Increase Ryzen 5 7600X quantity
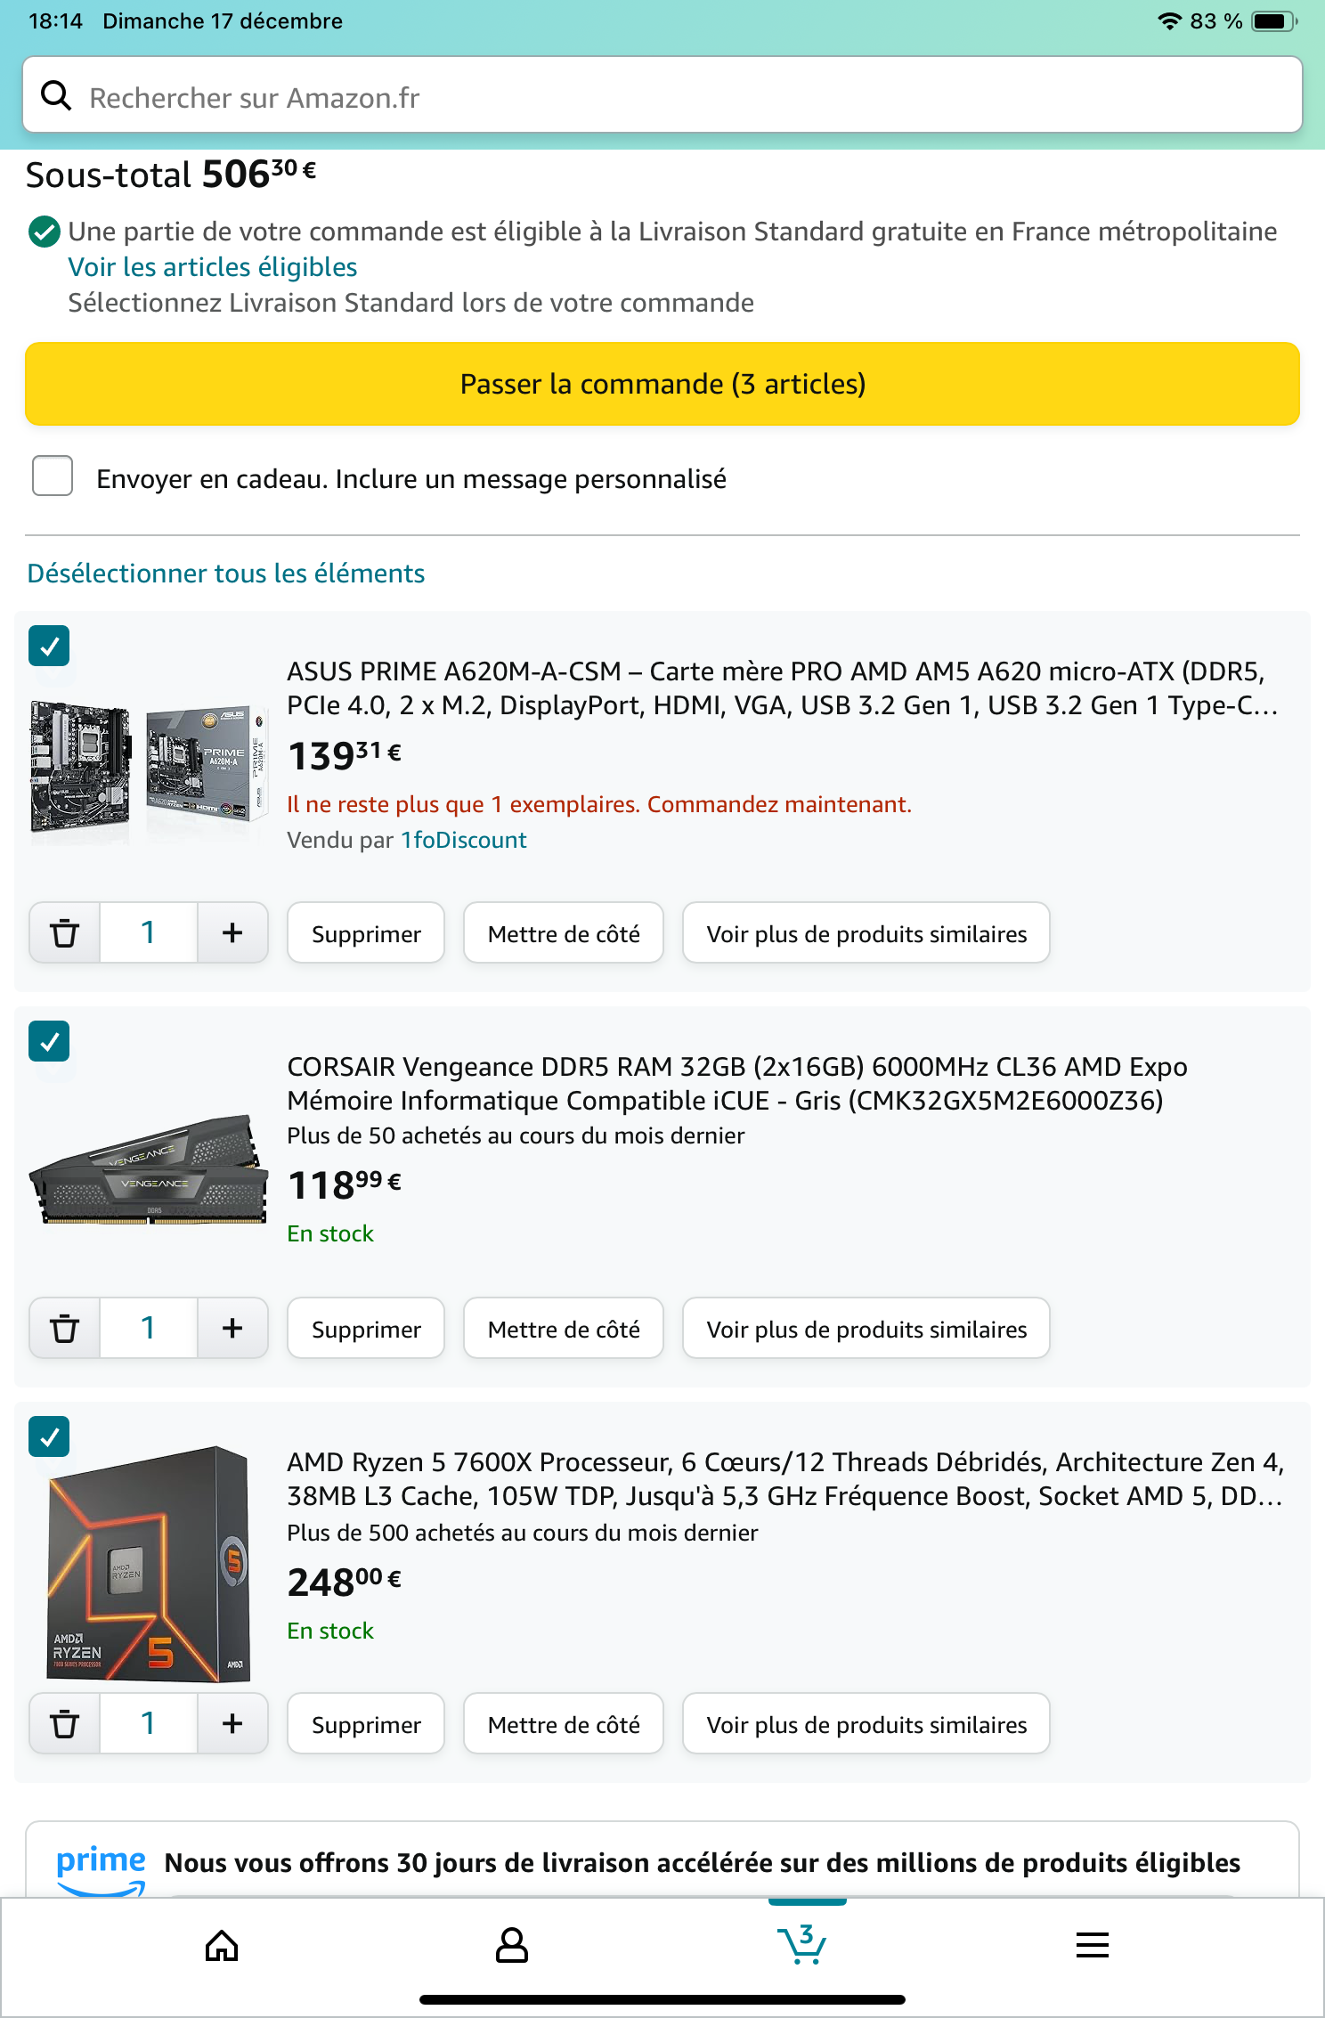 [x=232, y=1724]
